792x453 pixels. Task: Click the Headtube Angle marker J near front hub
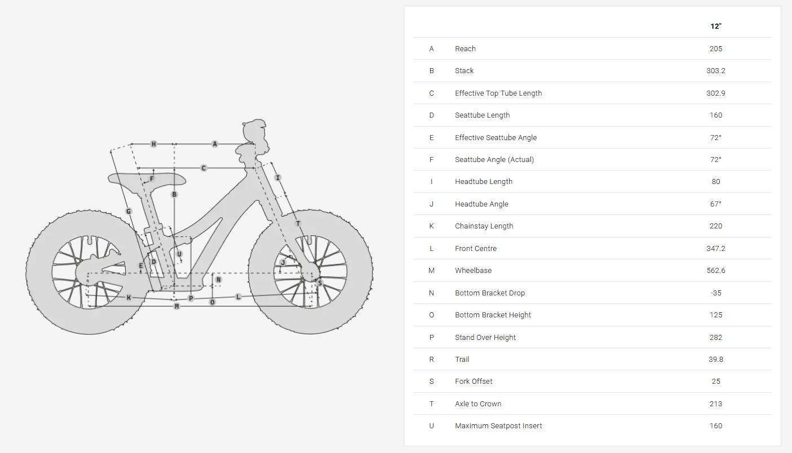click(x=283, y=262)
